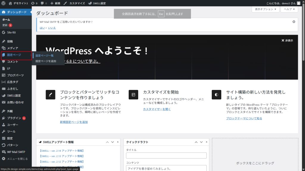Image resolution: width=305 pixels, height=171 pixels.
Task: Open the SWELL設定 sidebar menu
Action: [14, 96]
